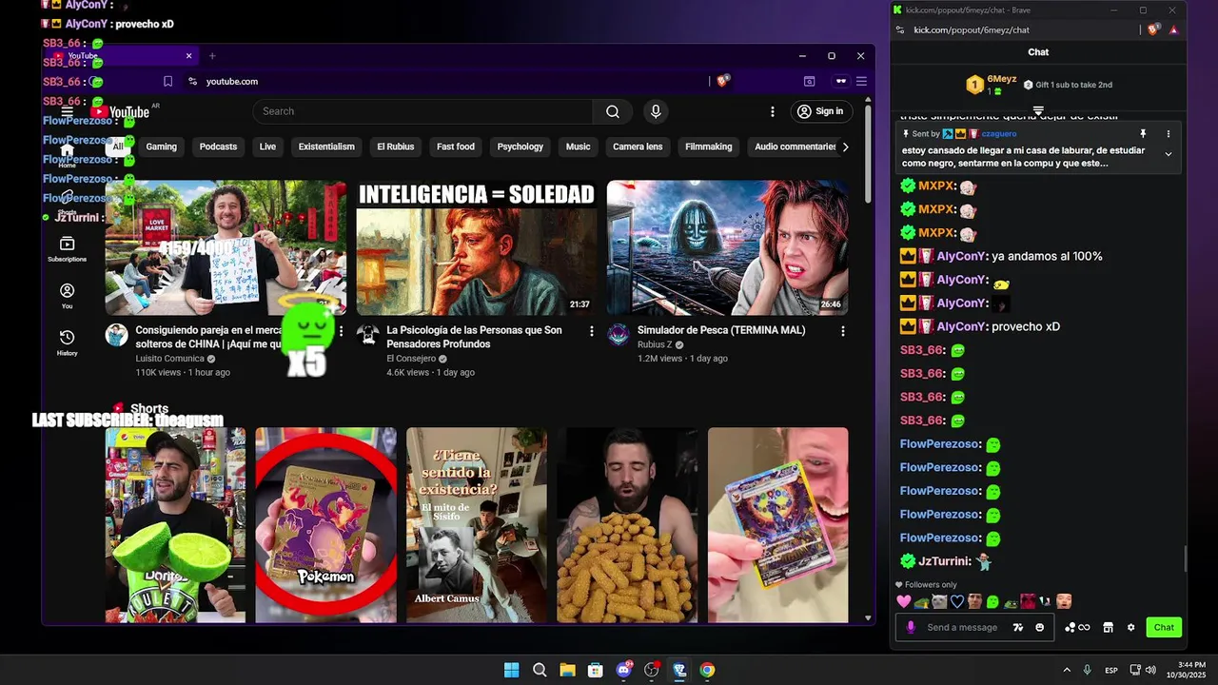1218x685 pixels.
Task: Expand Windows system tray hidden icons
Action: coord(1067,671)
